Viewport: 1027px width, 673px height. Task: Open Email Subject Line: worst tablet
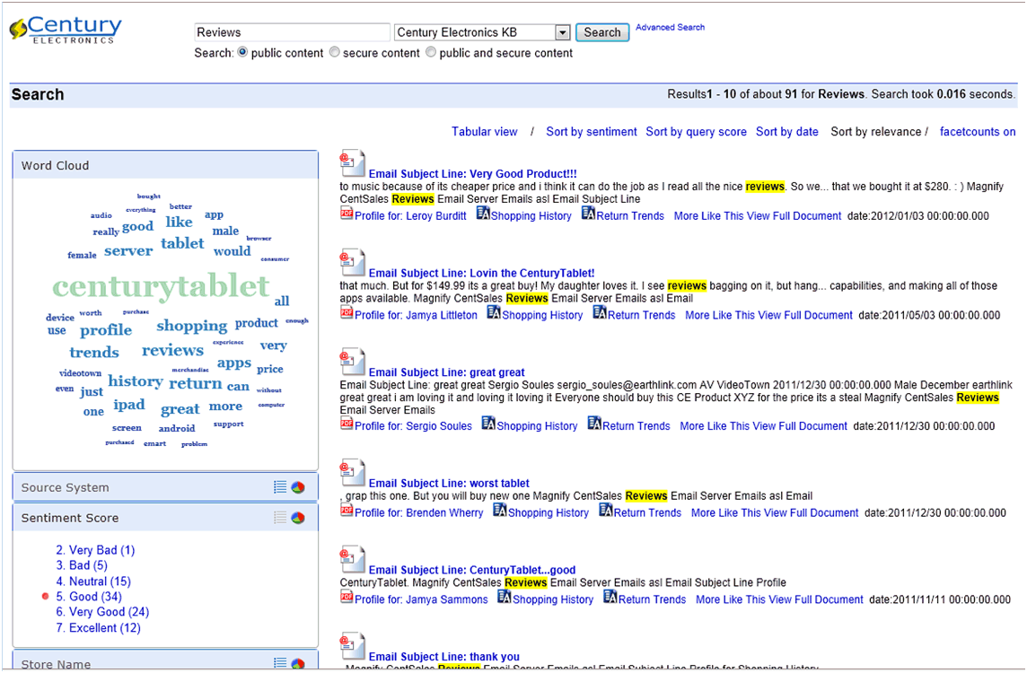click(x=449, y=483)
